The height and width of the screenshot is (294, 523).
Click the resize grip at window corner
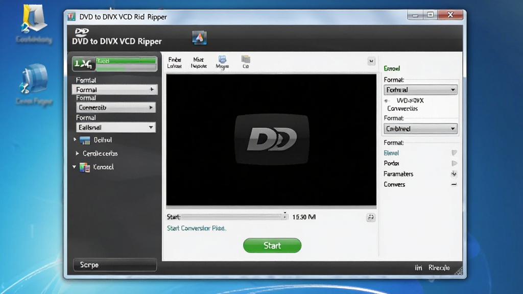459,271
